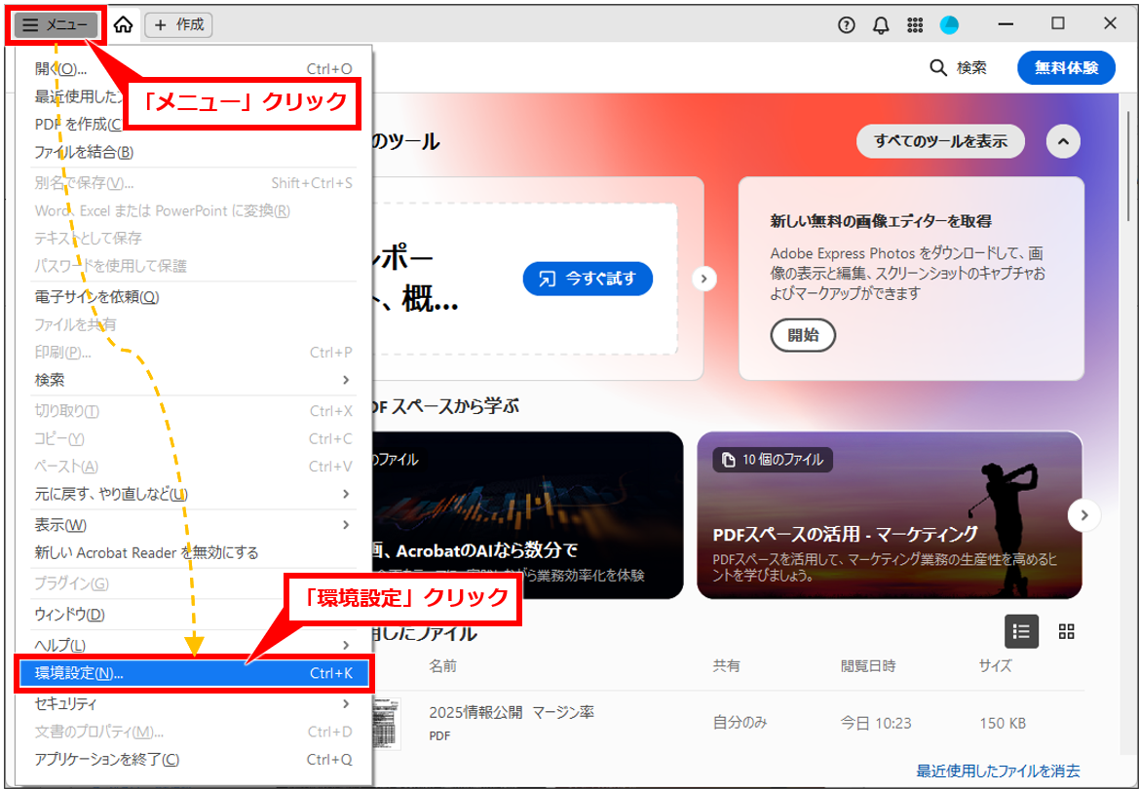The height and width of the screenshot is (789, 1139).
Task: Select アプリケーションを終了(C) menu item
Action: point(193,760)
